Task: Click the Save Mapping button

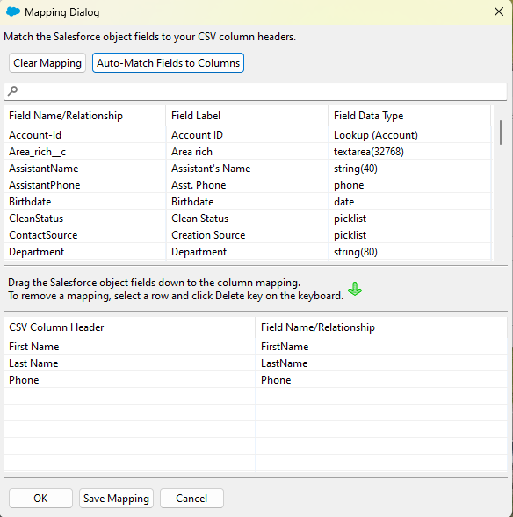Action: click(x=116, y=499)
